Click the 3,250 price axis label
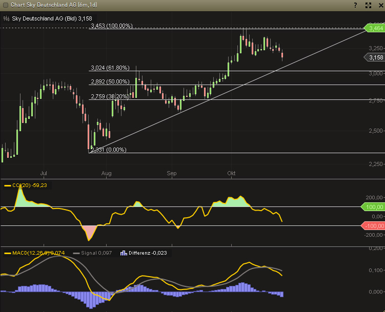This screenshot has height=312, width=385. [376, 48]
